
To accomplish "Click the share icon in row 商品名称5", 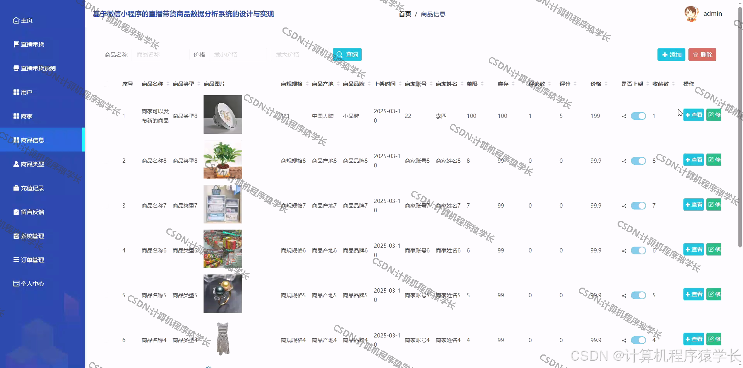I will [624, 295].
